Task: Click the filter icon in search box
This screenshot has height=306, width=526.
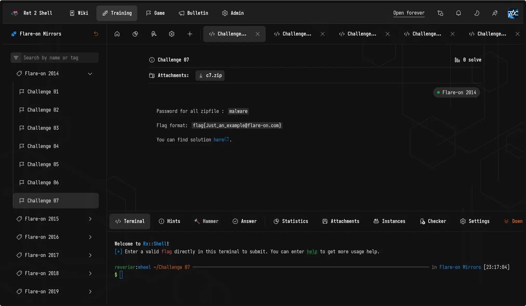Action: click(x=16, y=57)
